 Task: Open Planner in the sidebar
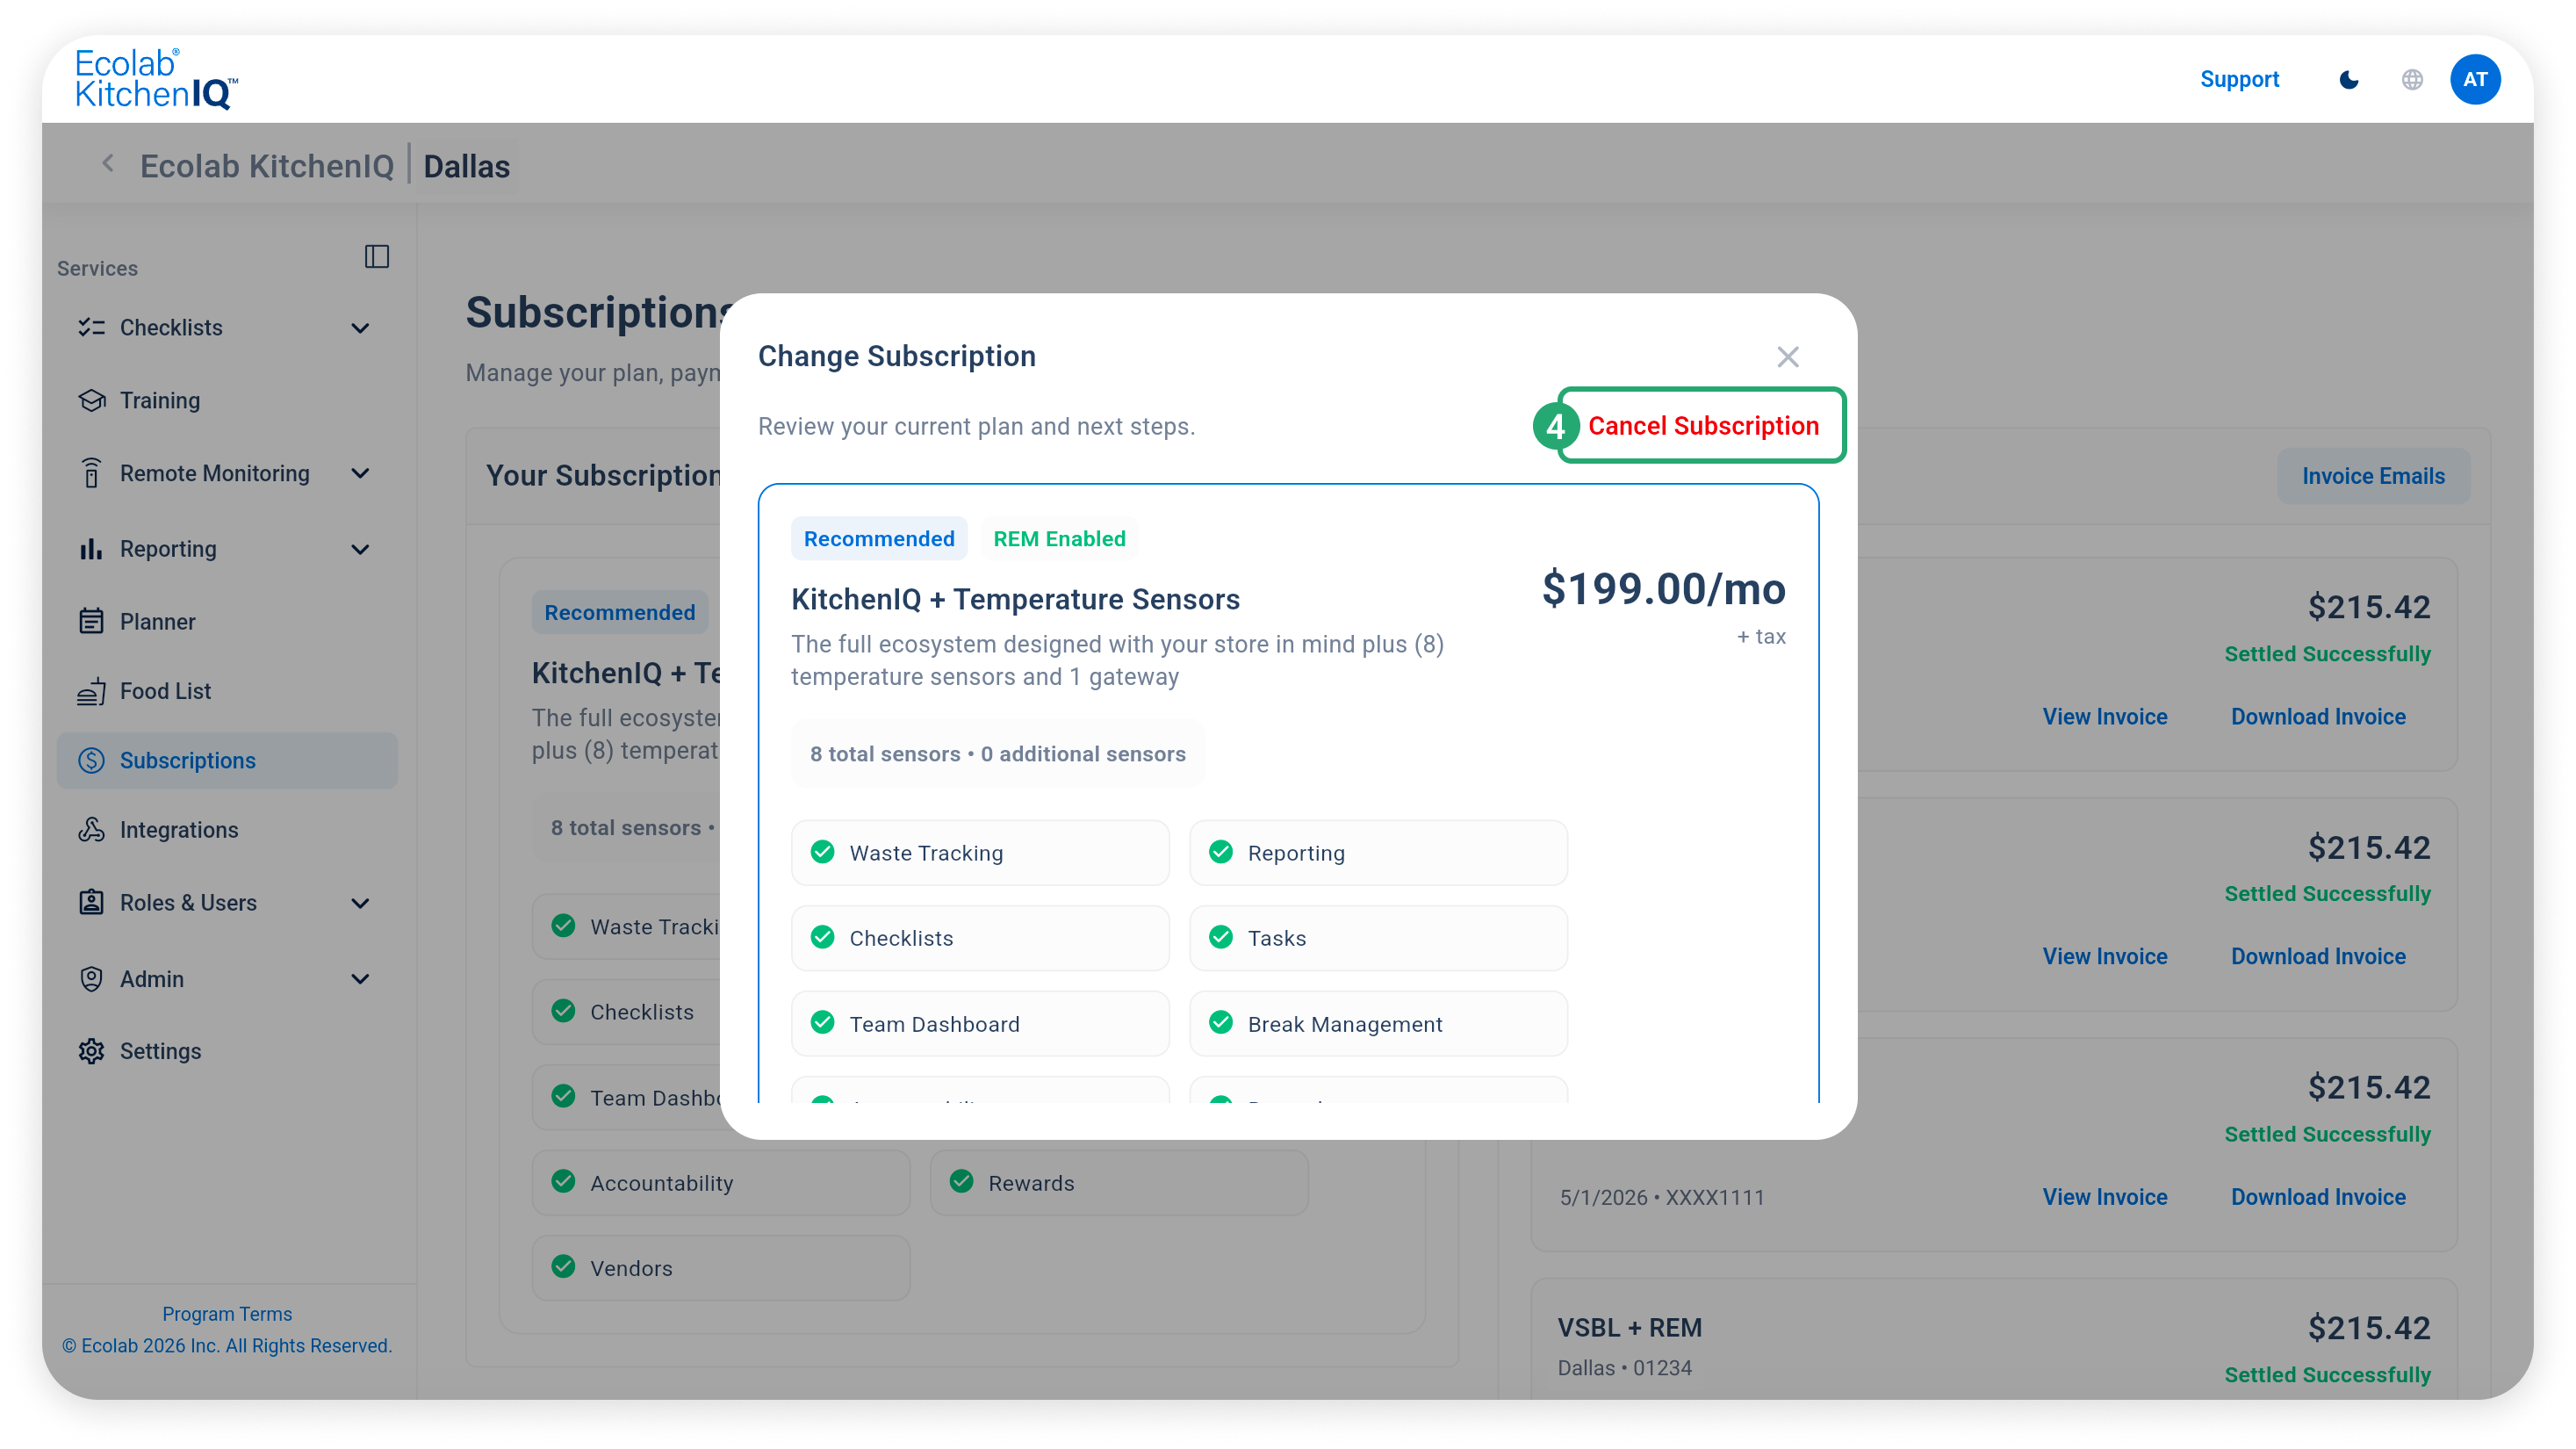pyautogui.click(x=227, y=621)
